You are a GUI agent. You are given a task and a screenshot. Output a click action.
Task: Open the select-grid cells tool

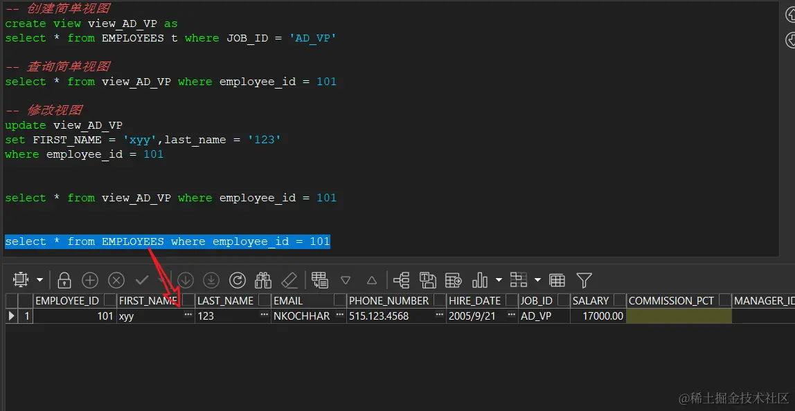coord(21,280)
